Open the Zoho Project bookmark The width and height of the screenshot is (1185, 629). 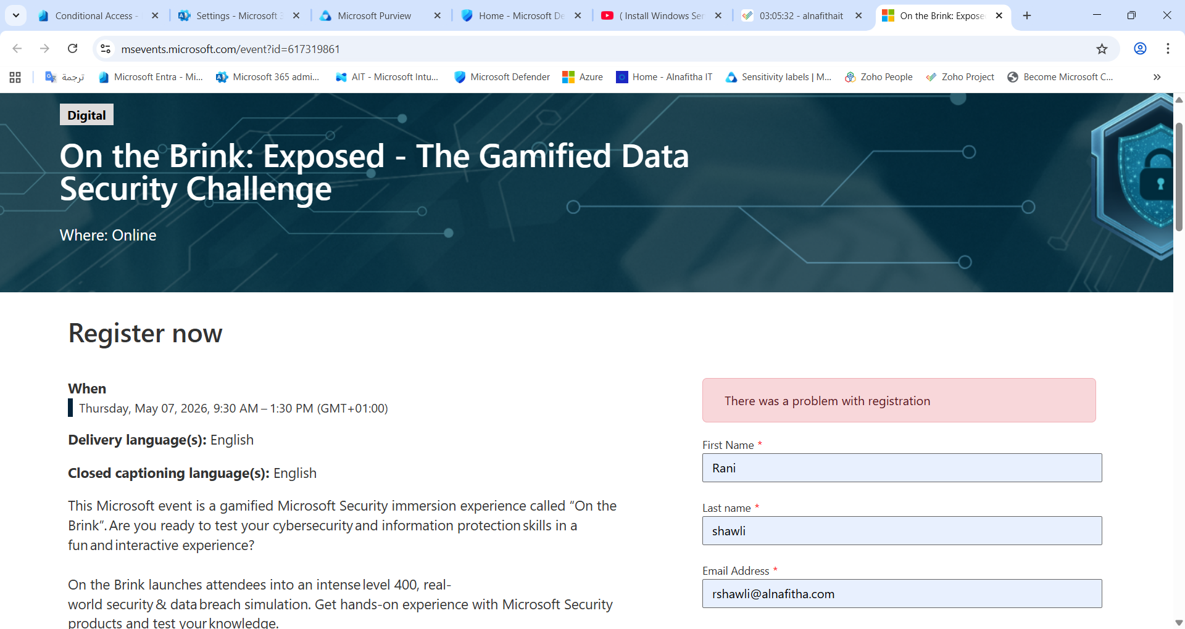click(x=960, y=77)
